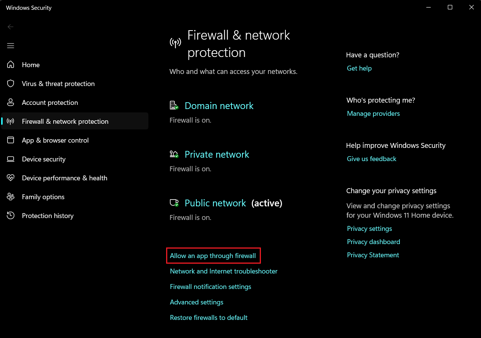
Task: Open the Device performance & health heart icon
Action: [11, 178]
